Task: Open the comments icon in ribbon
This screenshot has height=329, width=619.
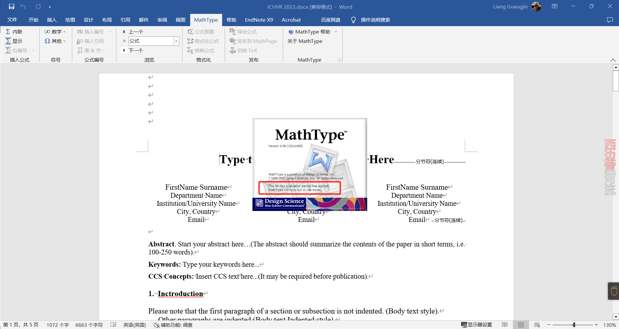Action: (x=610, y=20)
